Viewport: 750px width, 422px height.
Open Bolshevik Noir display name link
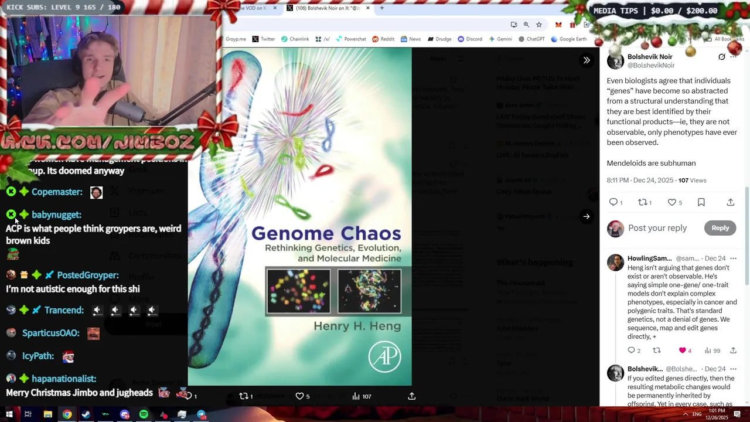point(650,57)
